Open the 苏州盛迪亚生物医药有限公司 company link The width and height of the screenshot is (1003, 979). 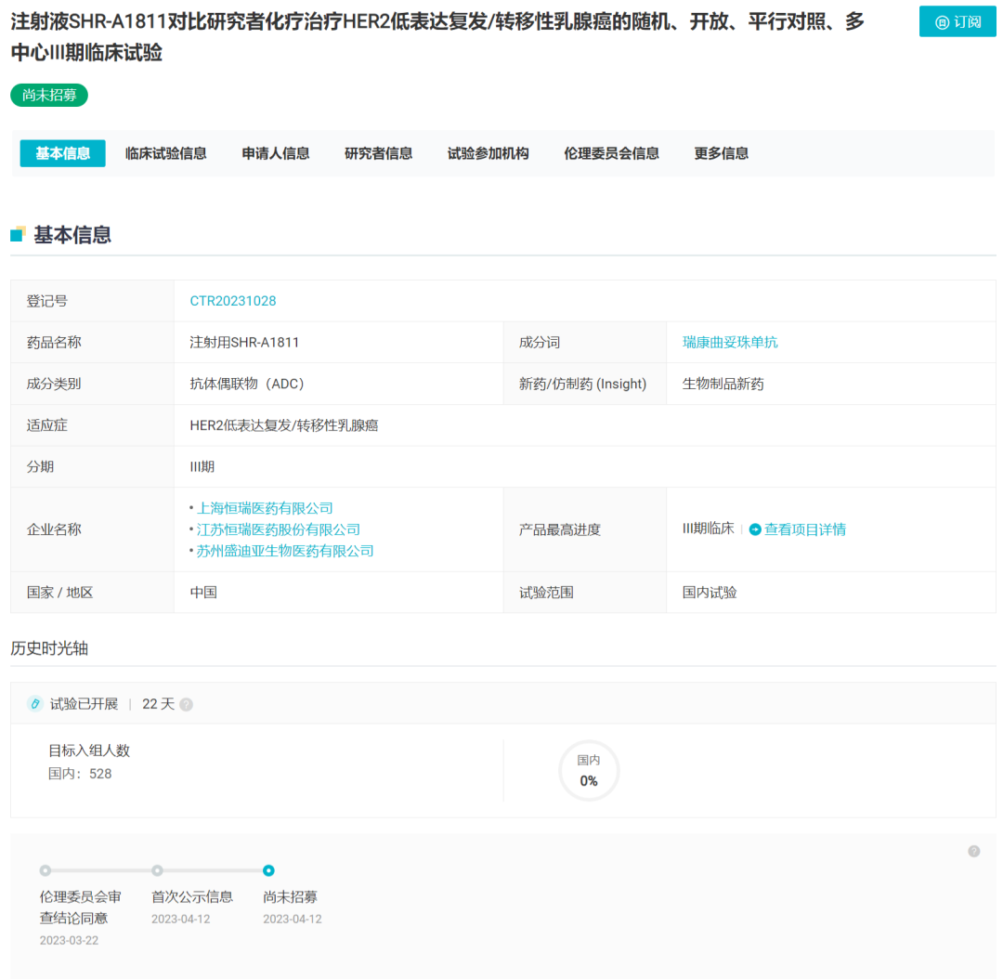[285, 551]
